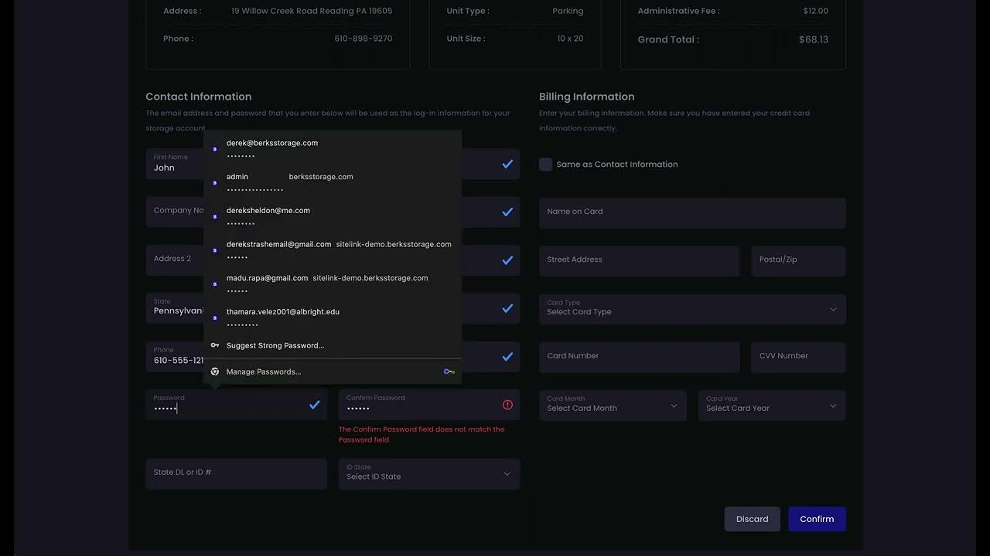
Task: Click address 19 Willow Creek Road text
Action: point(312,11)
